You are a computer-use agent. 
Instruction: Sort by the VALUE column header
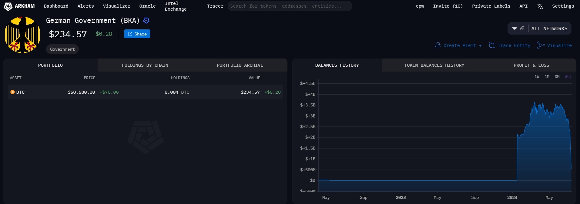click(254, 78)
